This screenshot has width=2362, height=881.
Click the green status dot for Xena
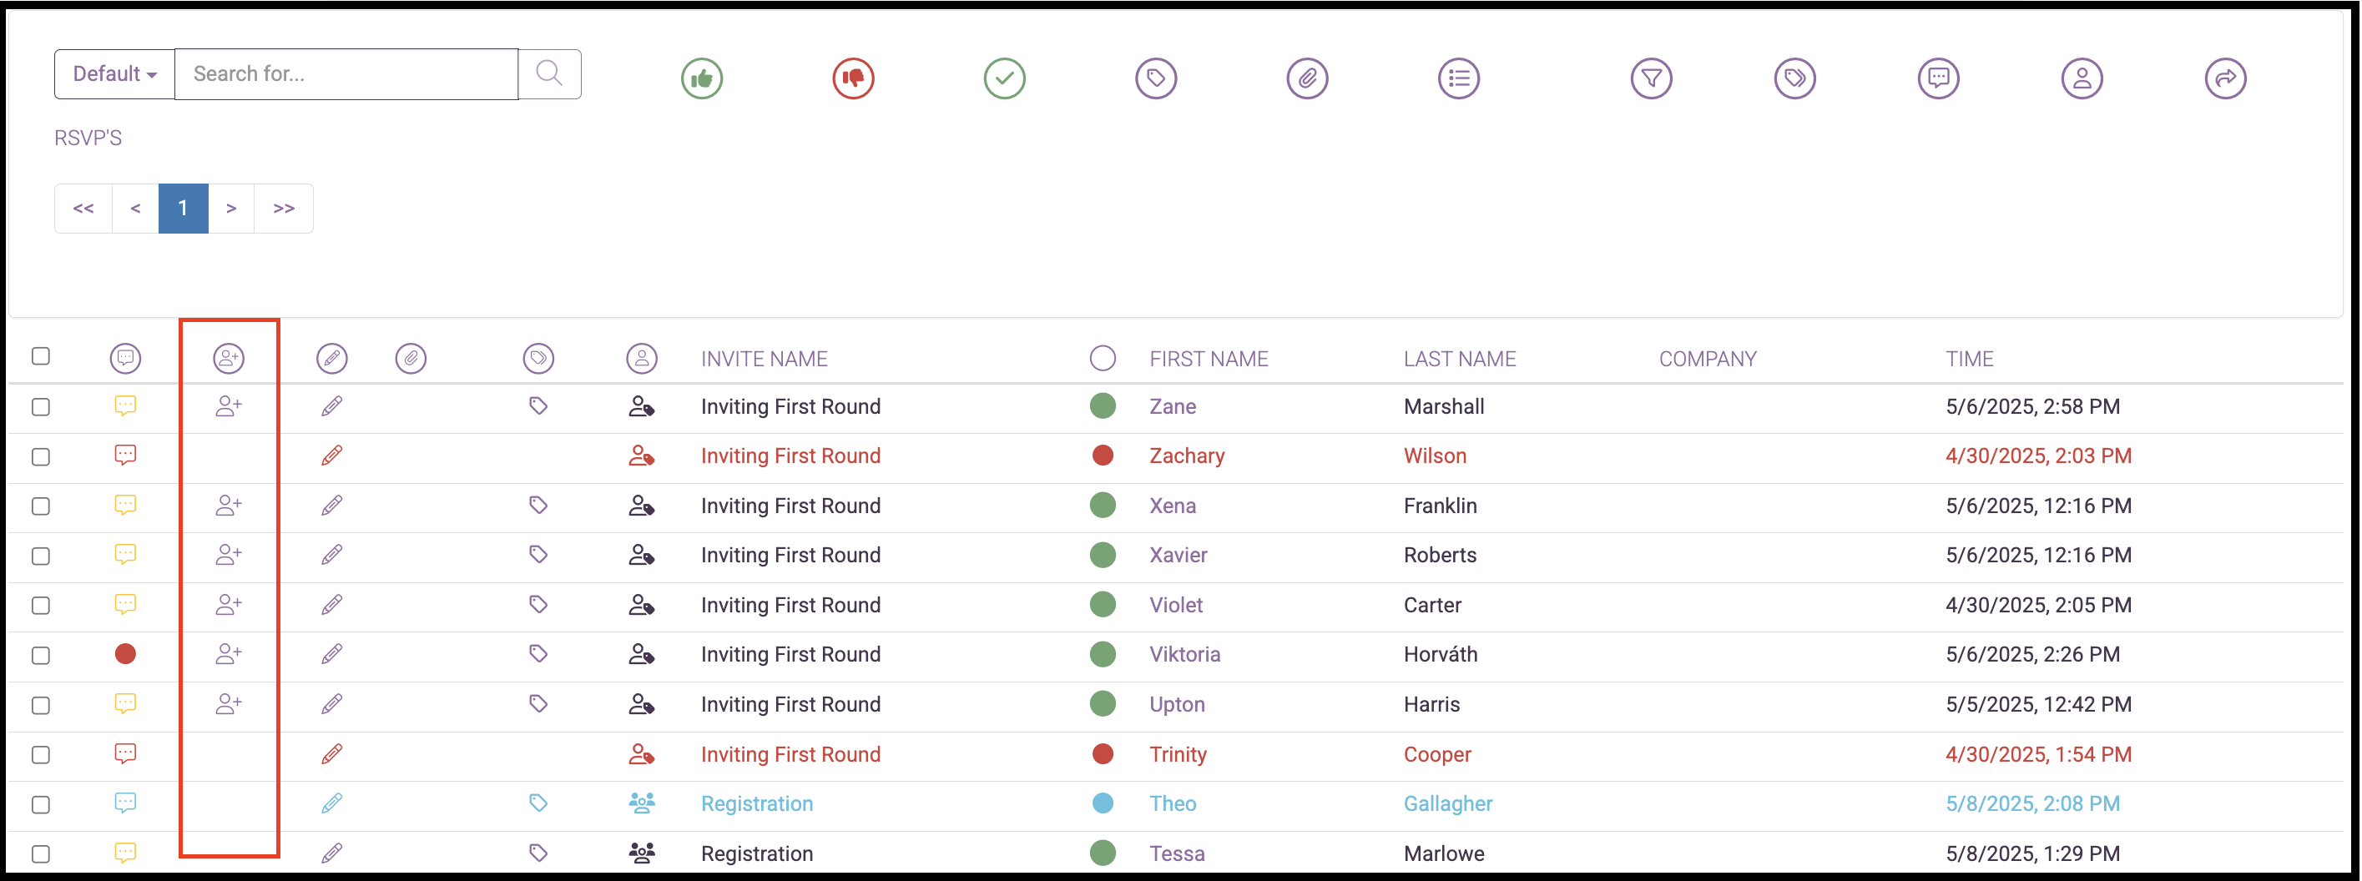tap(1103, 505)
